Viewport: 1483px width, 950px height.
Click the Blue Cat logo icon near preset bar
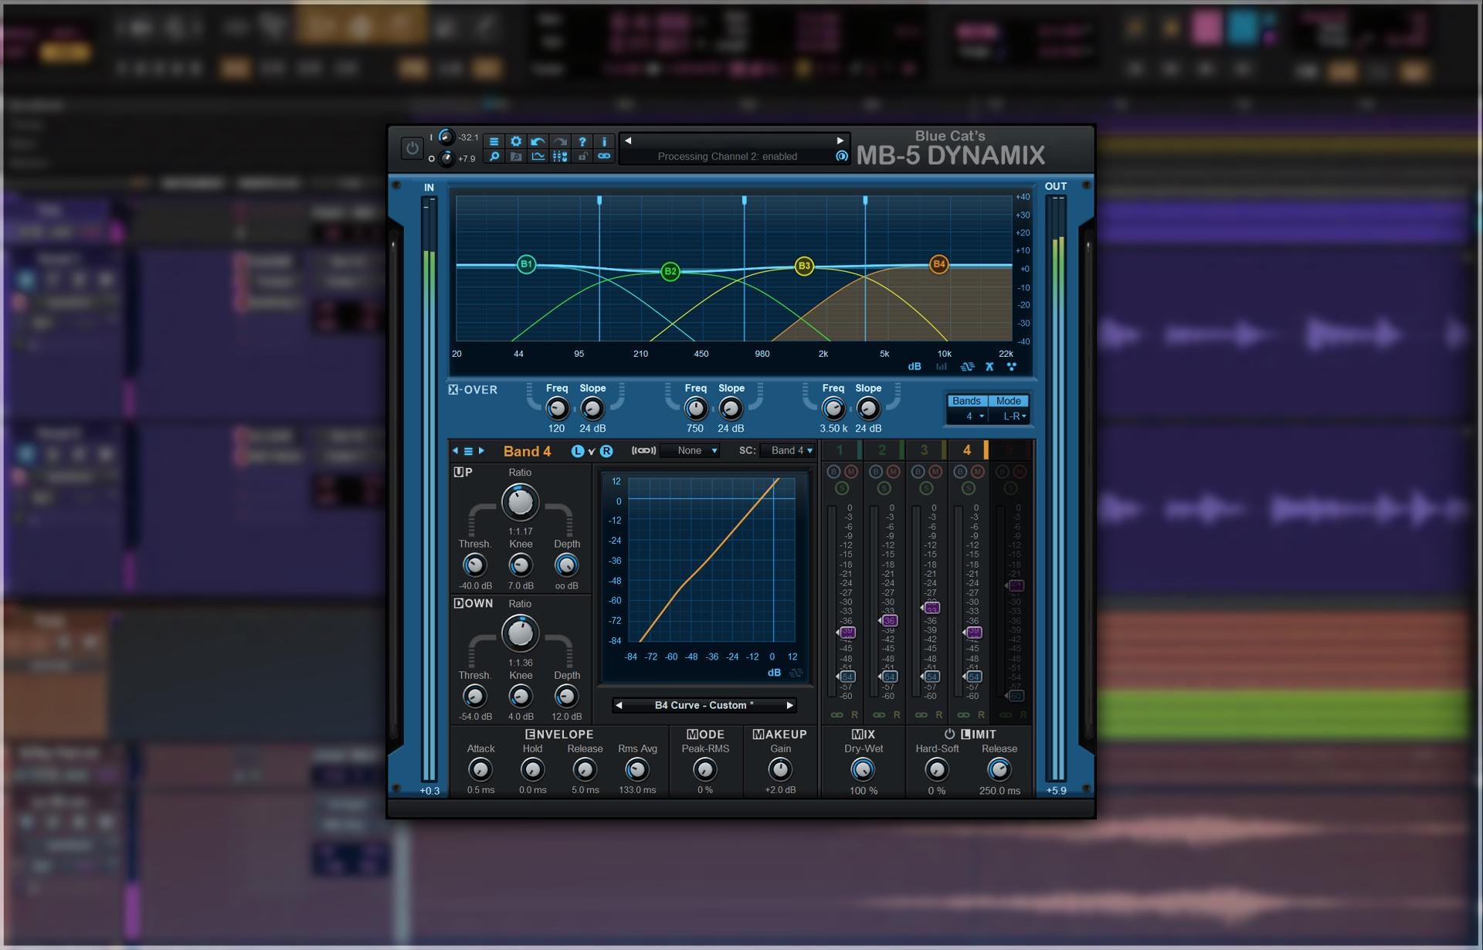(842, 156)
